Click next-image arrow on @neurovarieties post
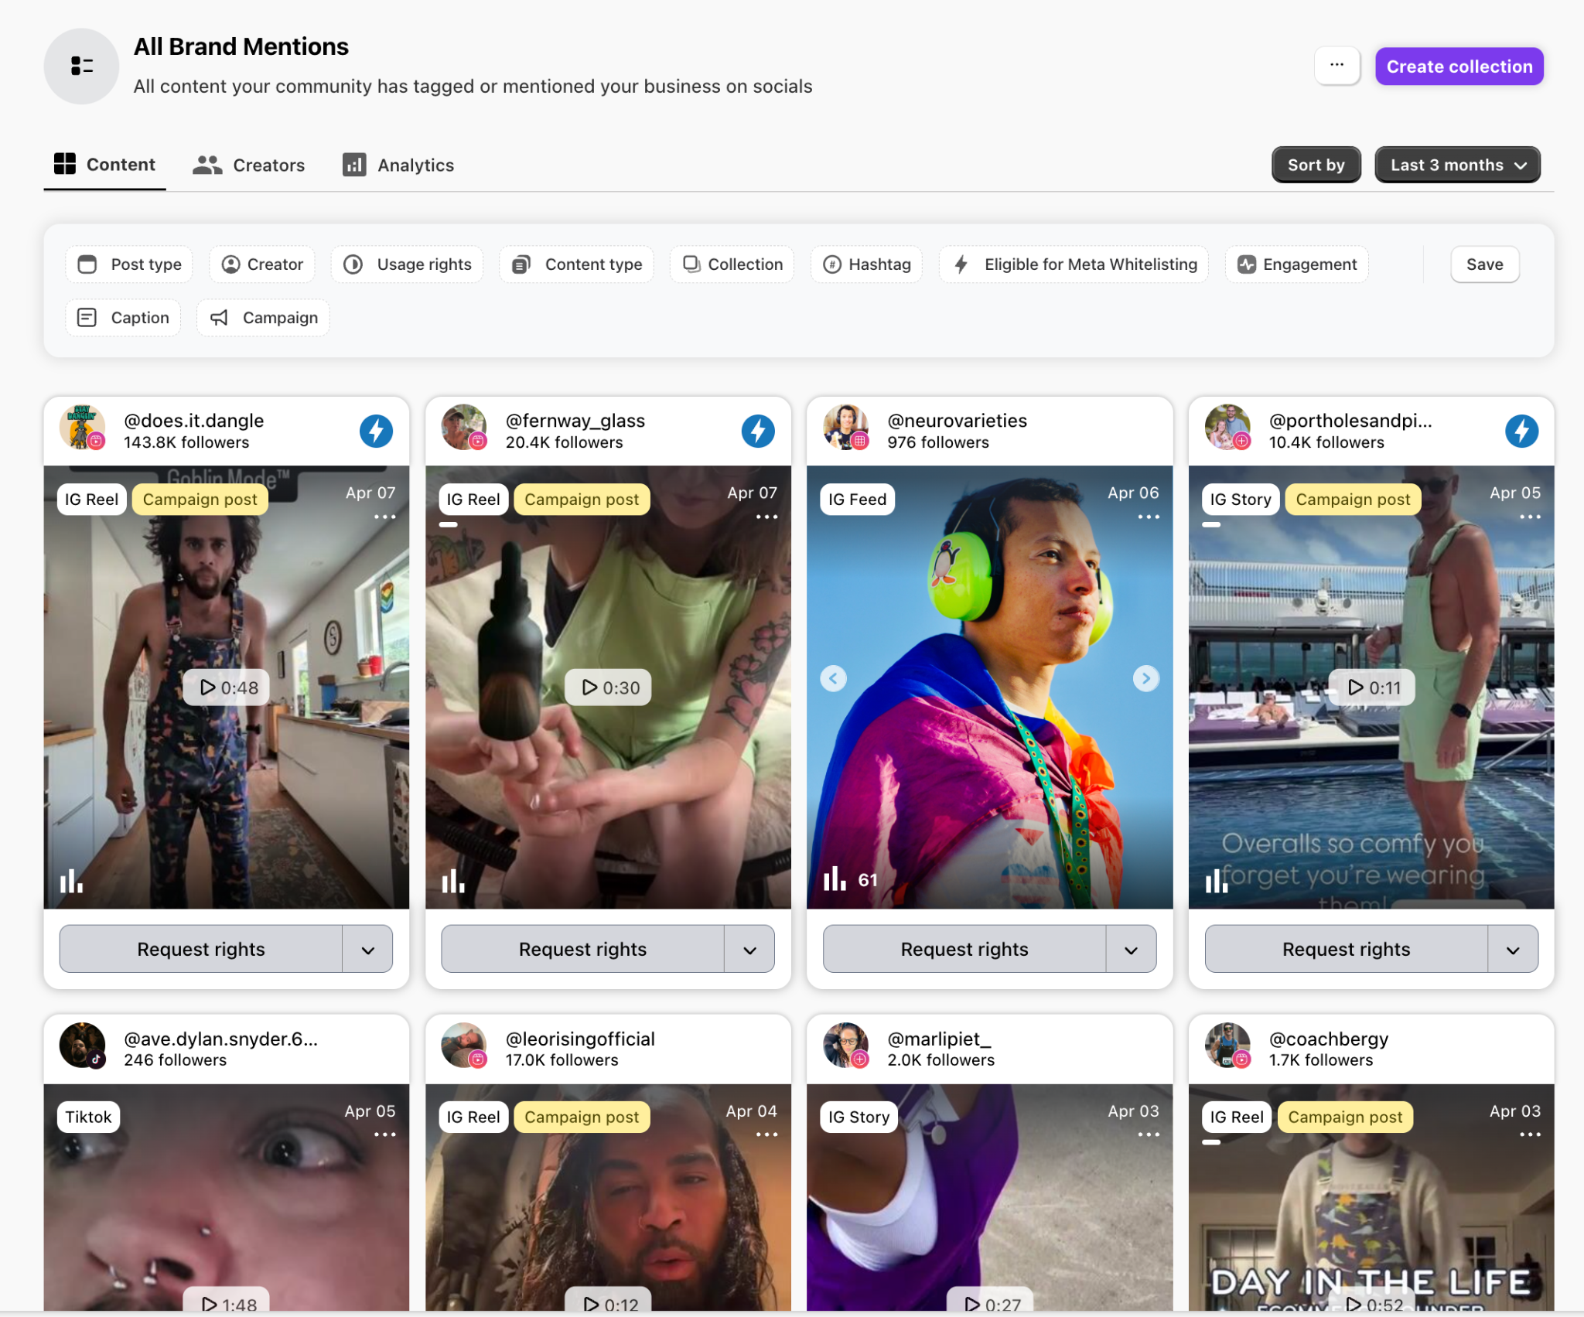The height and width of the screenshot is (1317, 1584). point(1145,678)
